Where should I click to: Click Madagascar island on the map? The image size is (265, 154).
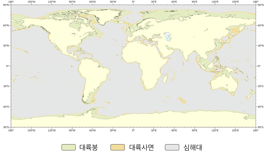tap(165, 79)
